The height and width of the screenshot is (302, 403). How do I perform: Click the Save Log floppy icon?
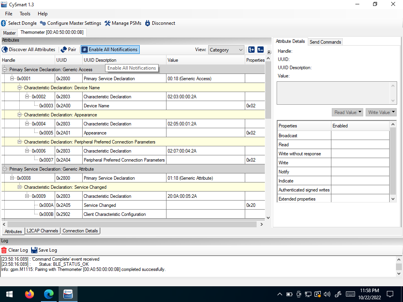(34, 250)
